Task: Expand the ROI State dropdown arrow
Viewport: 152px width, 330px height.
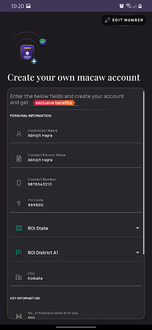Action: [138, 228]
